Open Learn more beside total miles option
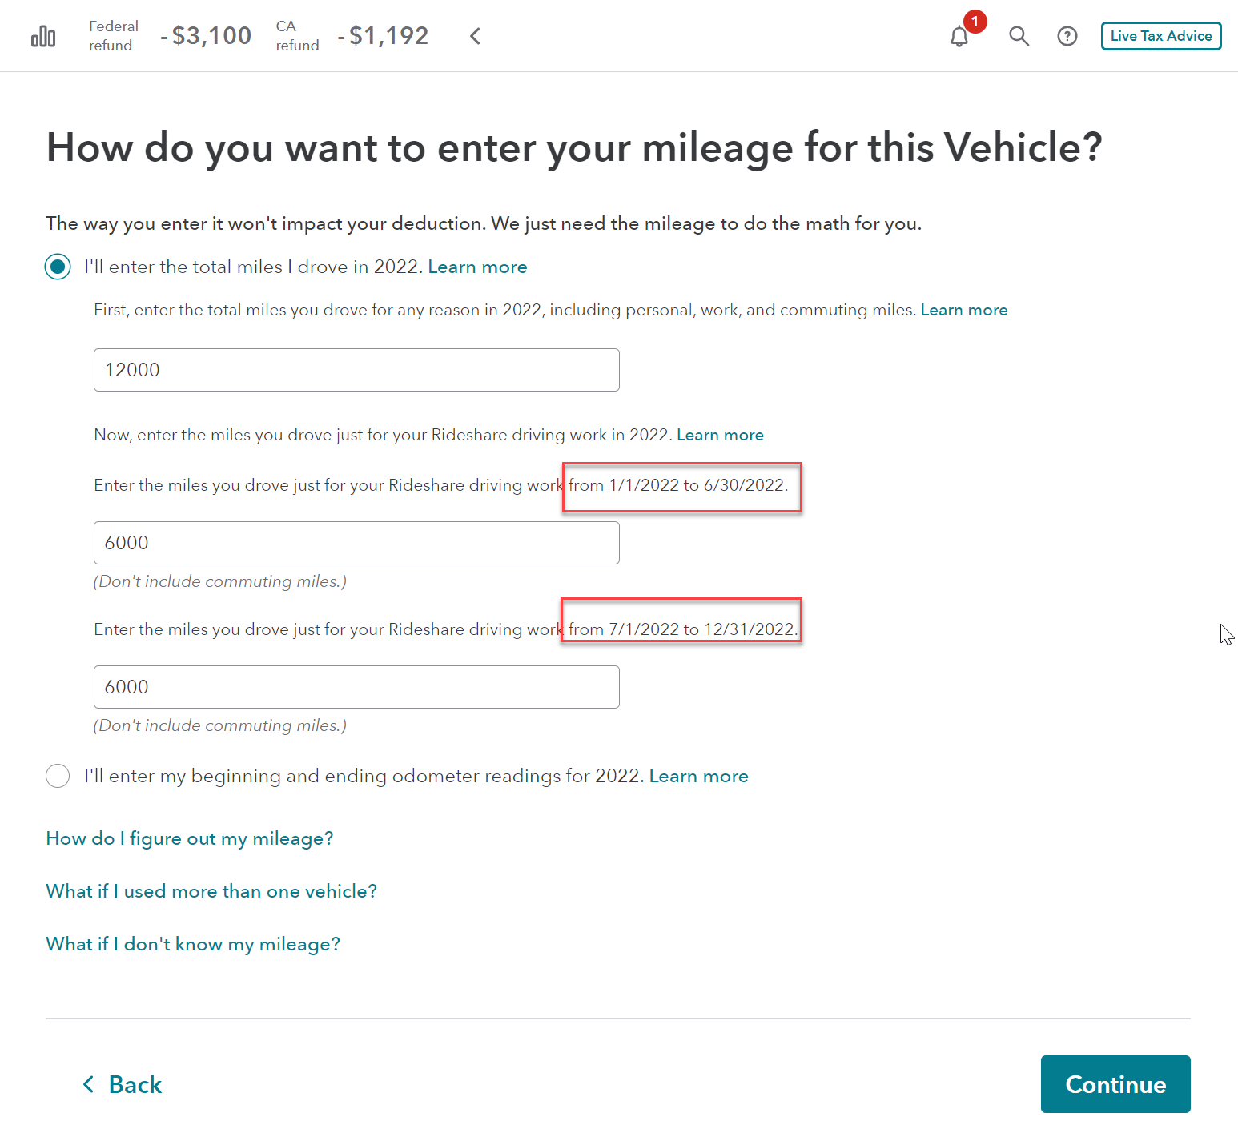Screen dimensions: 1238x1145 tap(477, 267)
